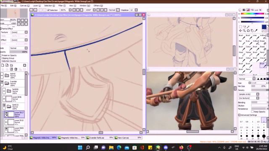Create a new linework layer
The image size is (269, 151).
point(7,65)
